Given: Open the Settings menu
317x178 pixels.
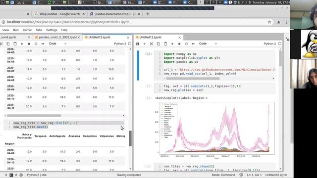Looking at the screenshot, I should [x=52, y=30].
